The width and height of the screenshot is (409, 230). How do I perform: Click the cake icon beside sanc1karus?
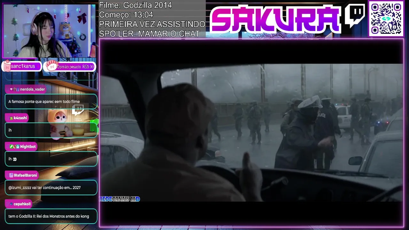[7, 66]
